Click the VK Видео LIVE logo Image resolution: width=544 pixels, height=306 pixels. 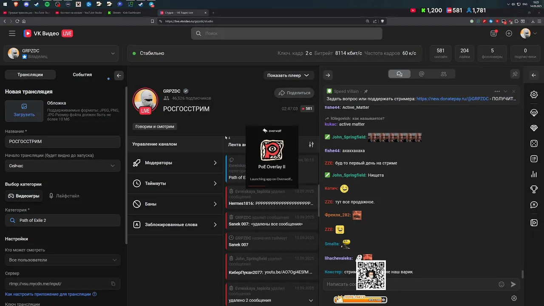click(x=48, y=33)
